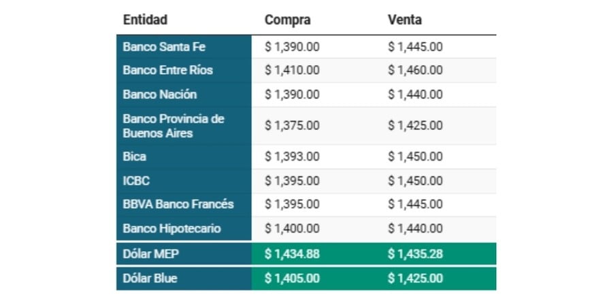Click the Bica entity cell

point(135,156)
